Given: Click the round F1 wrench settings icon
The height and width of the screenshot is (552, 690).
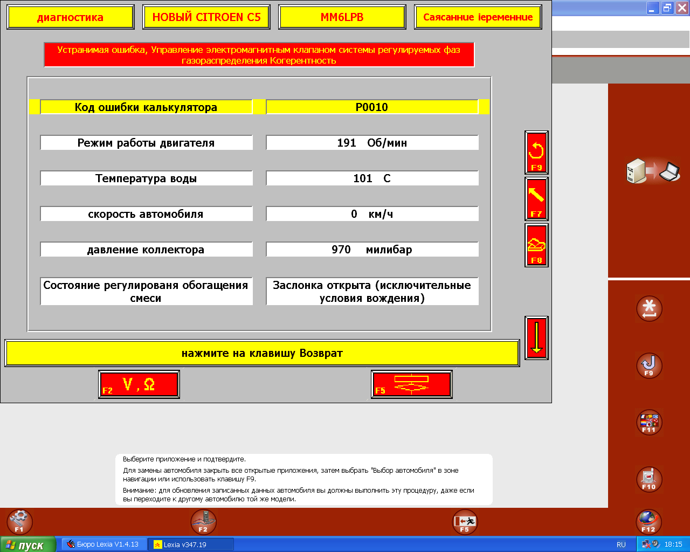Looking at the screenshot, I should tap(19, 522).
